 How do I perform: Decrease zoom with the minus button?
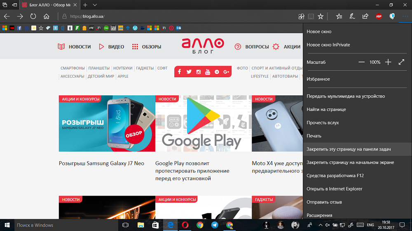click(x=362, y=62)
